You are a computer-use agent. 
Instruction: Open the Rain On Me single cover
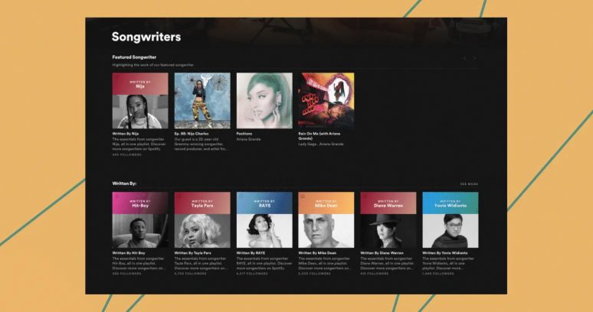tap(326, 100)
